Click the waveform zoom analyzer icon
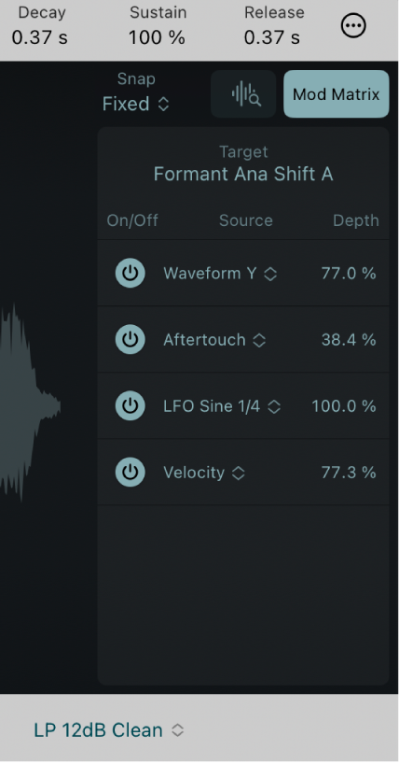 click(243, 94)
